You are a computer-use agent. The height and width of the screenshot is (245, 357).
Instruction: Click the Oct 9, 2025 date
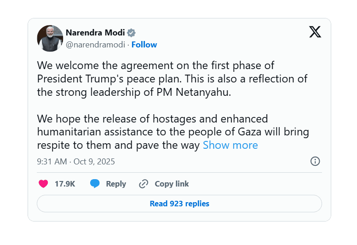[94, 162]
